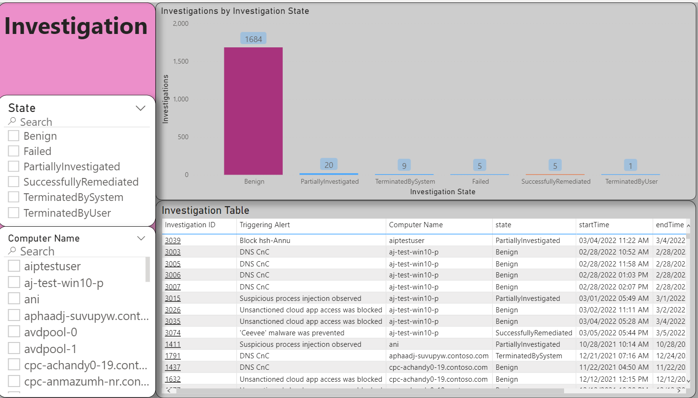
Task: Enable the TerminatedBySystem filter
Action: (13, 197)
